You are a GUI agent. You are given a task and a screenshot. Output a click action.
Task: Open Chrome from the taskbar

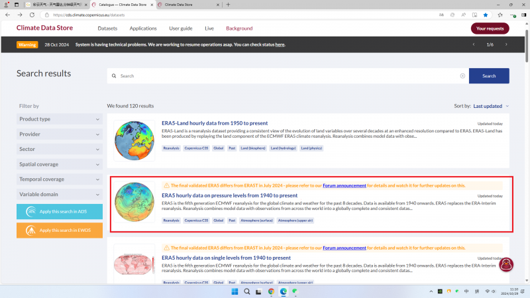coord(271,291)
